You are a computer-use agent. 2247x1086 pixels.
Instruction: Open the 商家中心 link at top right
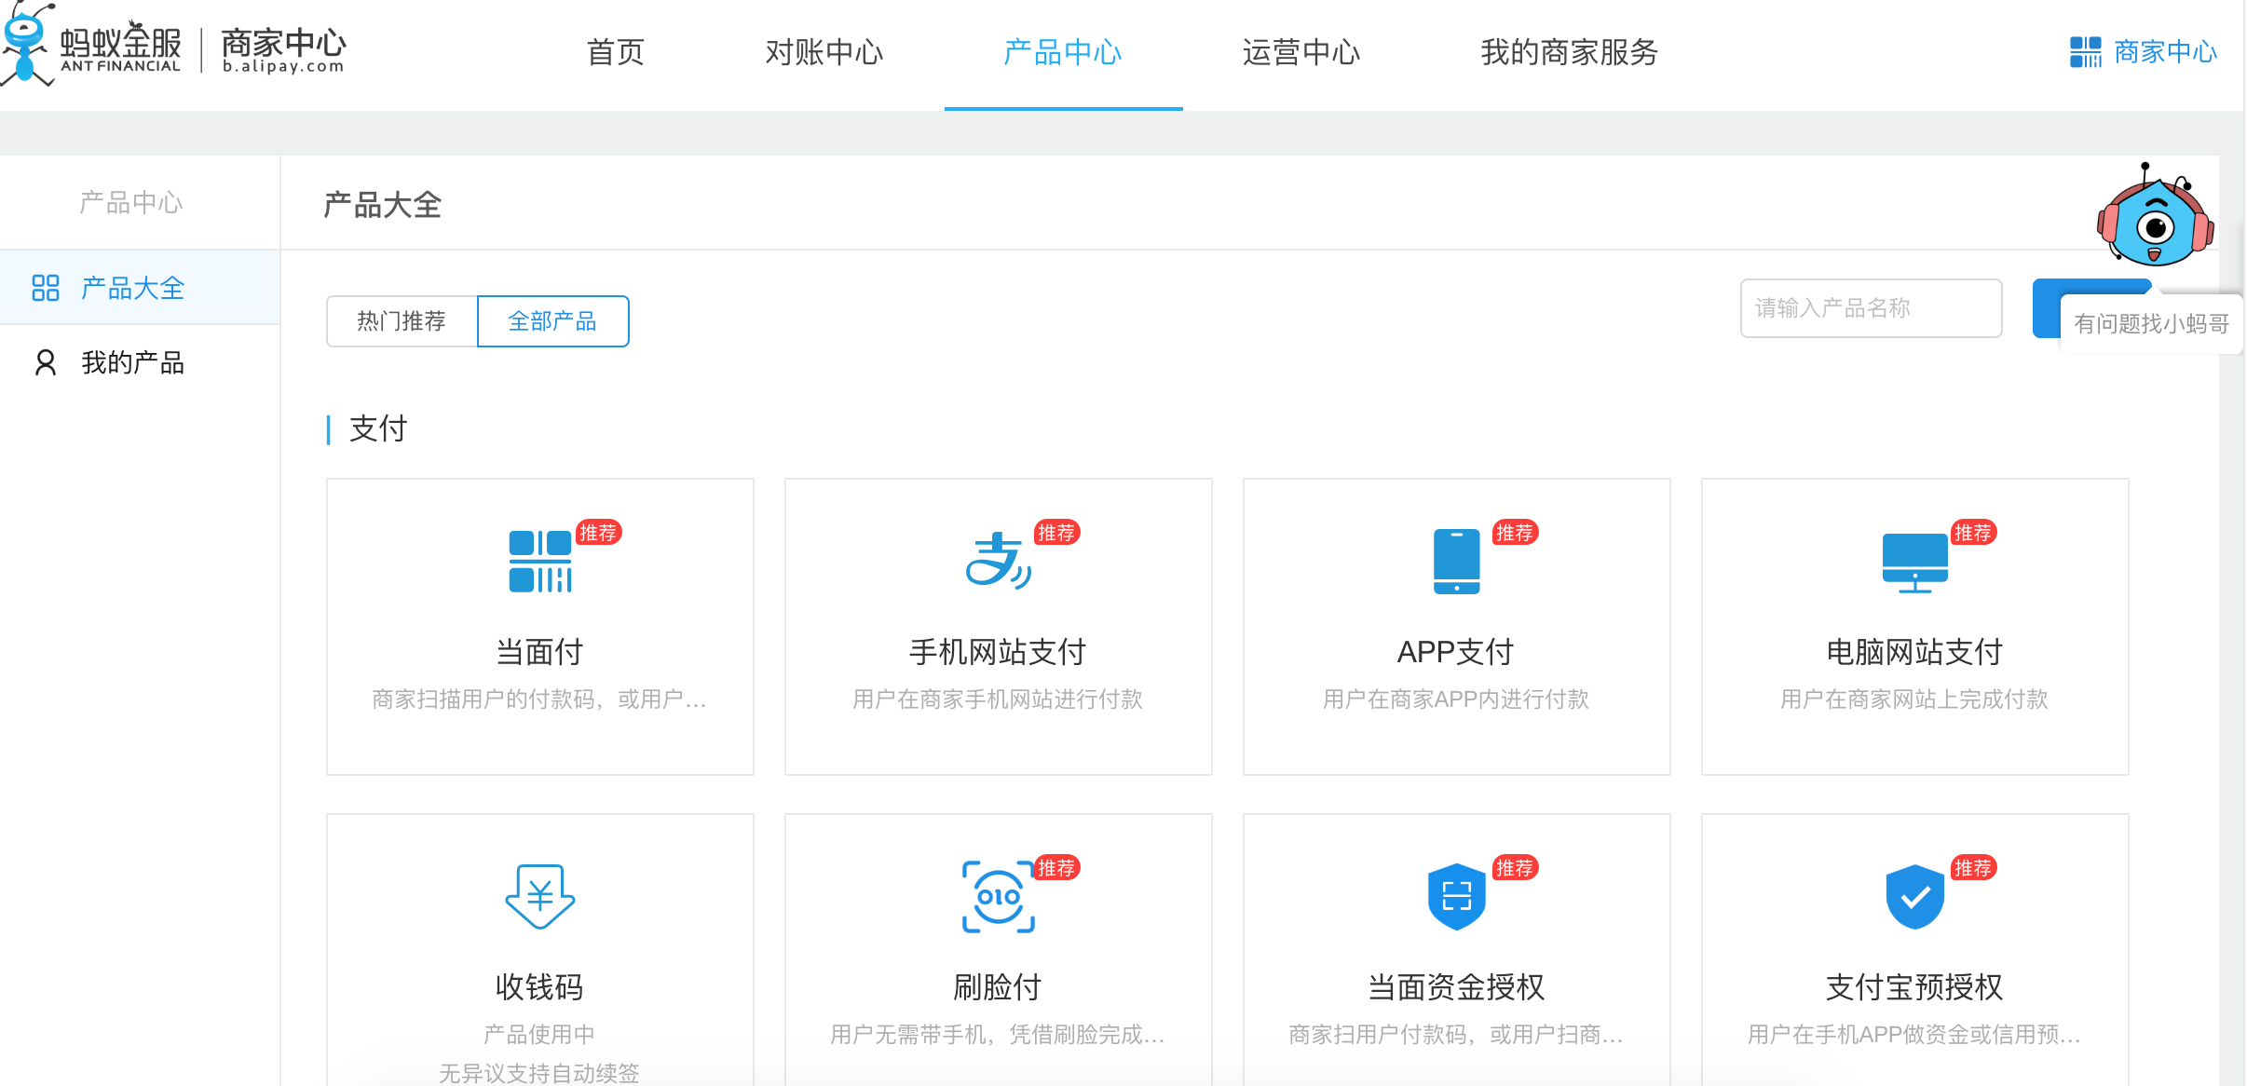(x=2165, y=52)
